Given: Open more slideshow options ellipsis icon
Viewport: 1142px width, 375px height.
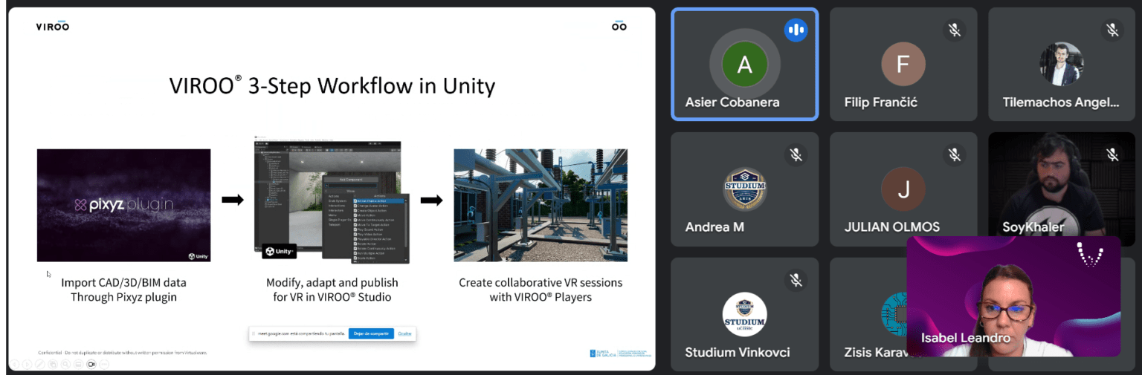Looking at the screenshot, I should (x=104, y=365).
